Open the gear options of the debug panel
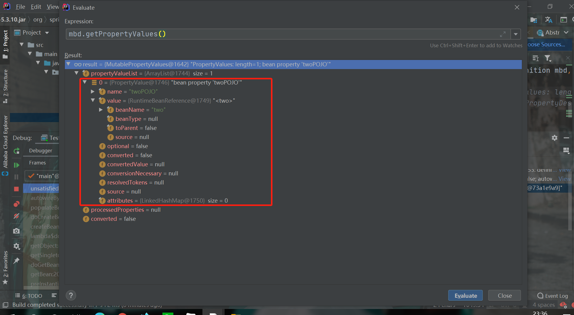This screenshot has height=315, width=574. coord(555,138)
